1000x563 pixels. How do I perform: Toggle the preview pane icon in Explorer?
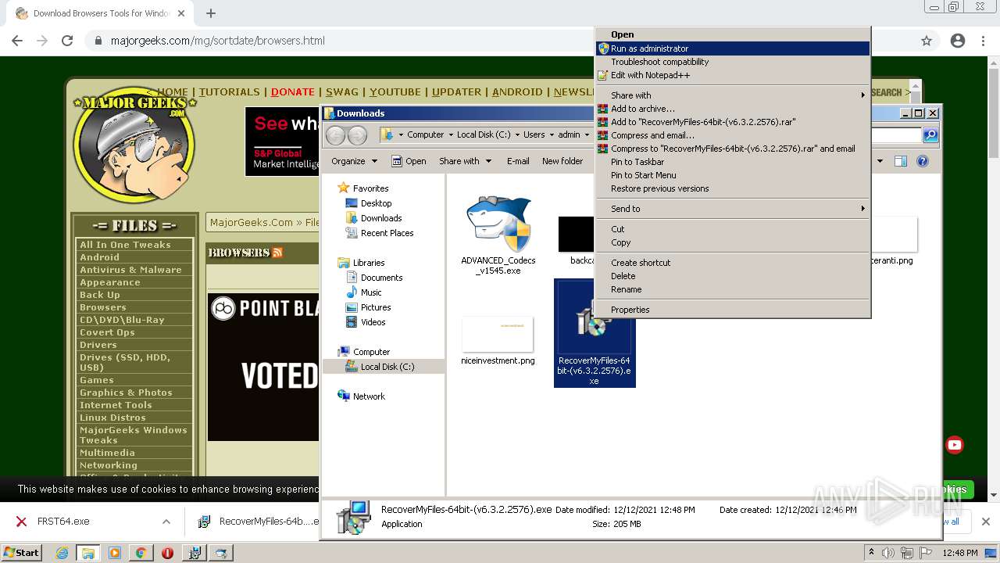pos(901,161)
